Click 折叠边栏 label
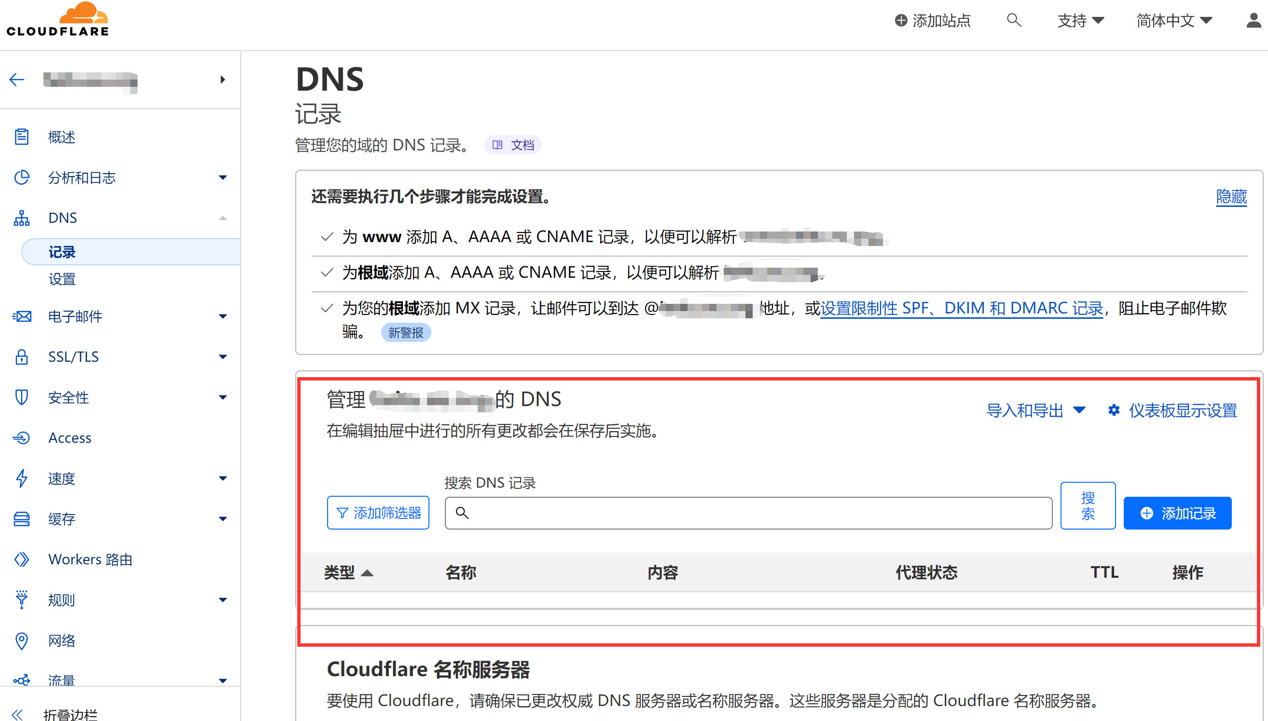The image size is (1268, 721). [70, 715]
